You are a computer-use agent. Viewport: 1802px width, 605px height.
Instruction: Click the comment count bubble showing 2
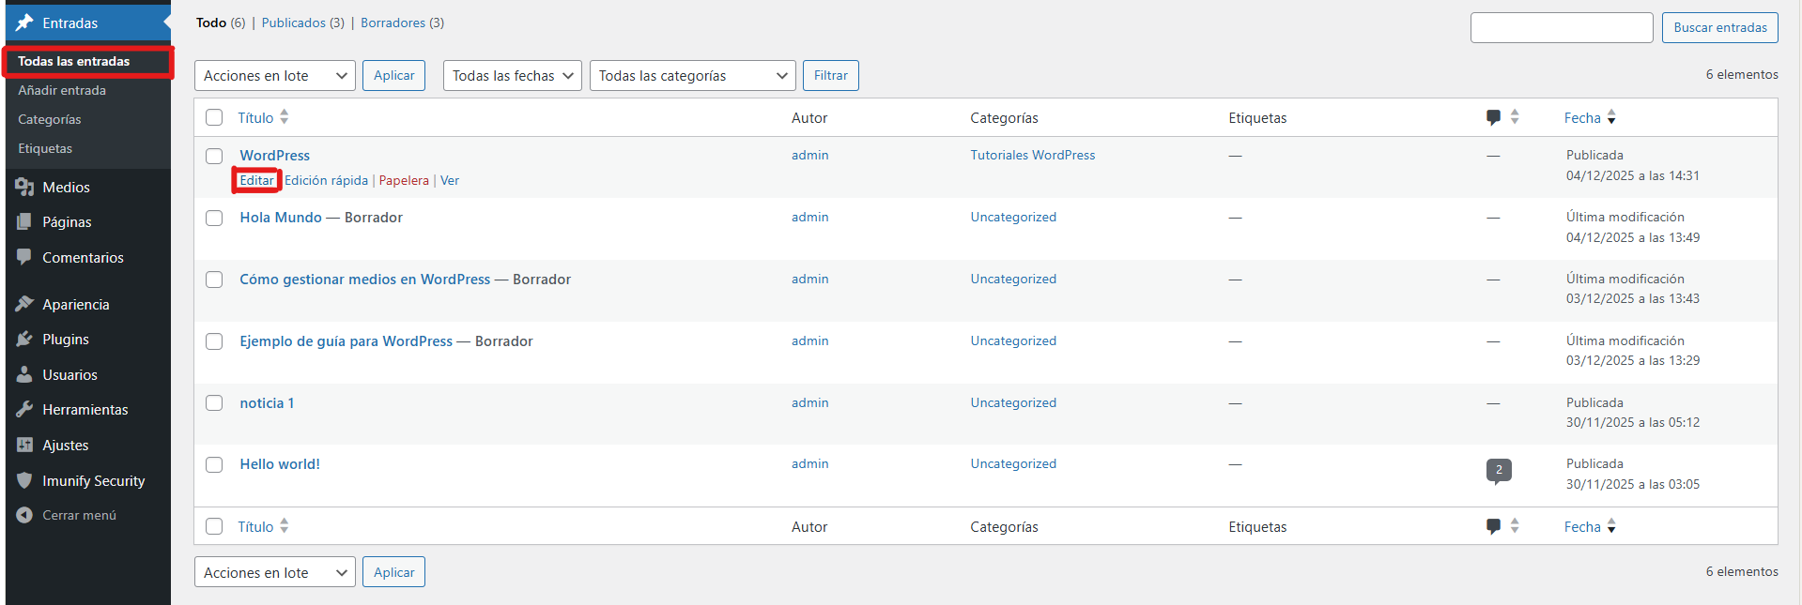click(1499, 470)
